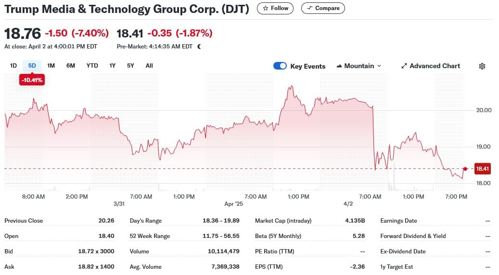Click the Avg. Volume value 7,369,338
This screenshot has width=499, height=275.
pos(225,267)
